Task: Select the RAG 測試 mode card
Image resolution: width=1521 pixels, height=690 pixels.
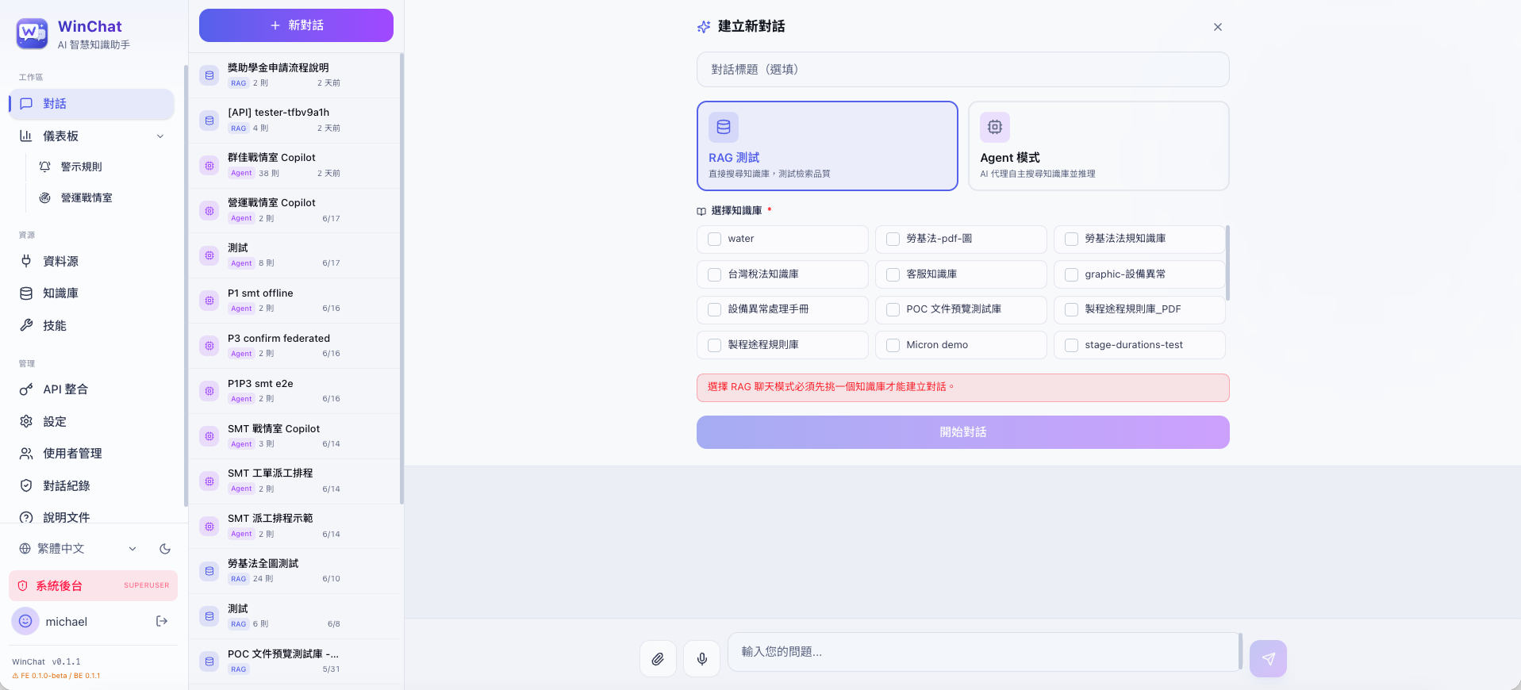Action: pos(828,146)
